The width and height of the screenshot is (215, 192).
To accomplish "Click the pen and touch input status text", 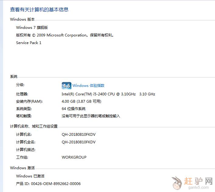I will click(91, 116).
